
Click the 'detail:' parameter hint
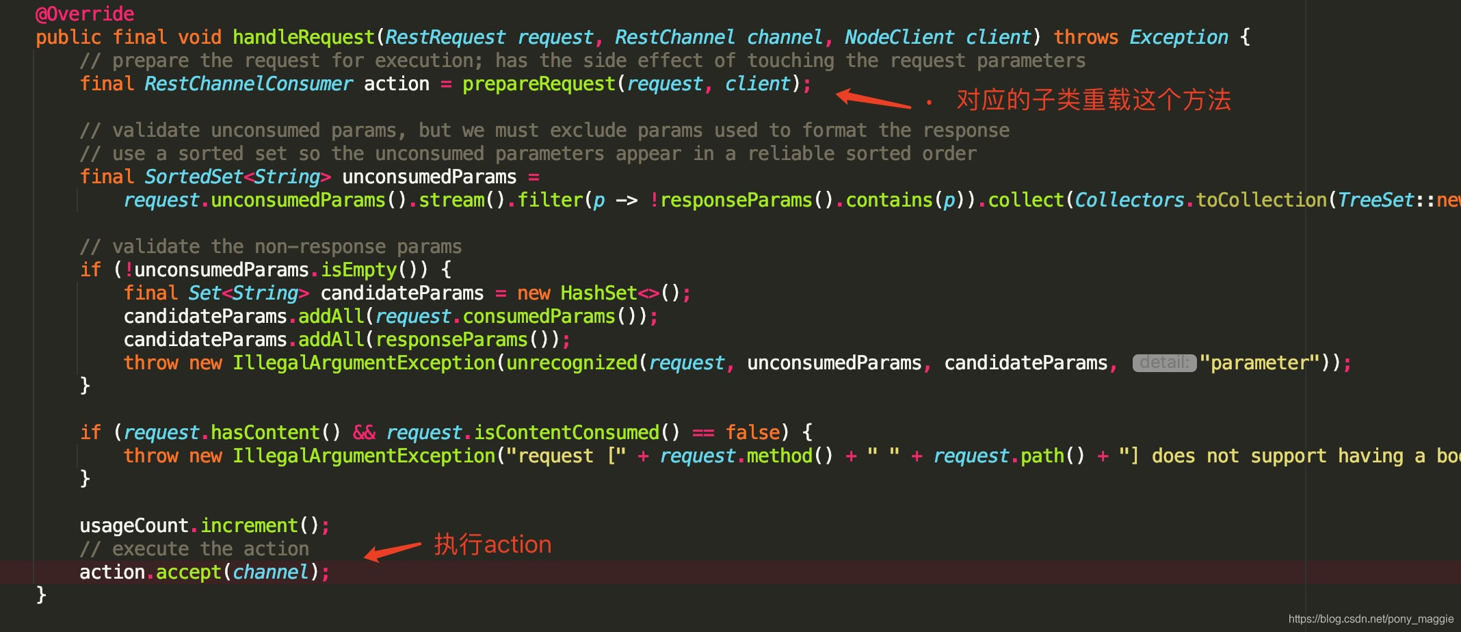1164,363
